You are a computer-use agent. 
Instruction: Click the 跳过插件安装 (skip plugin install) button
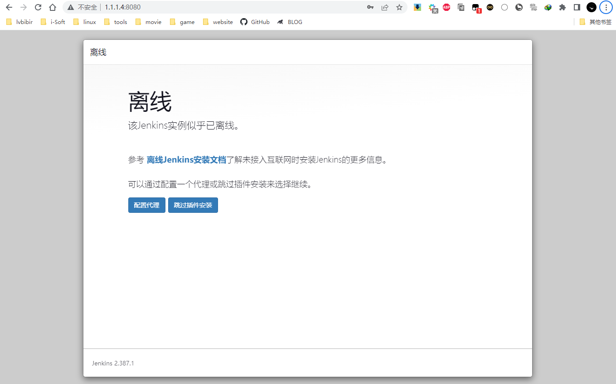tap(193, 205)
